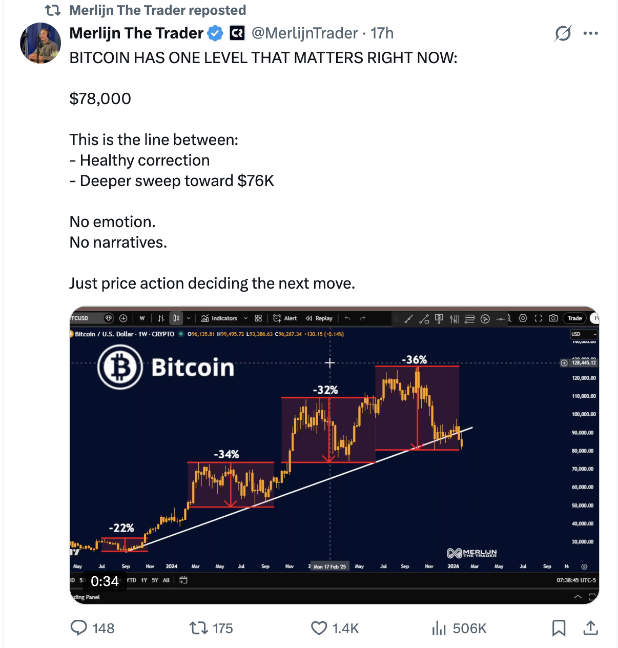
Task: Open the reply comments icon
Action: (x=79, y=628)
